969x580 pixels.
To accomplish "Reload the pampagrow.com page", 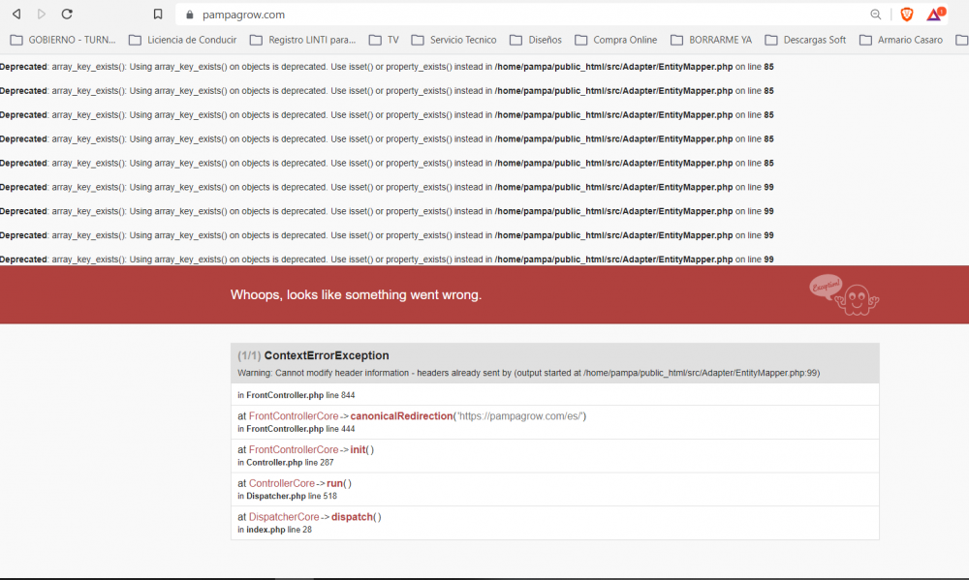I will [66, 14].
